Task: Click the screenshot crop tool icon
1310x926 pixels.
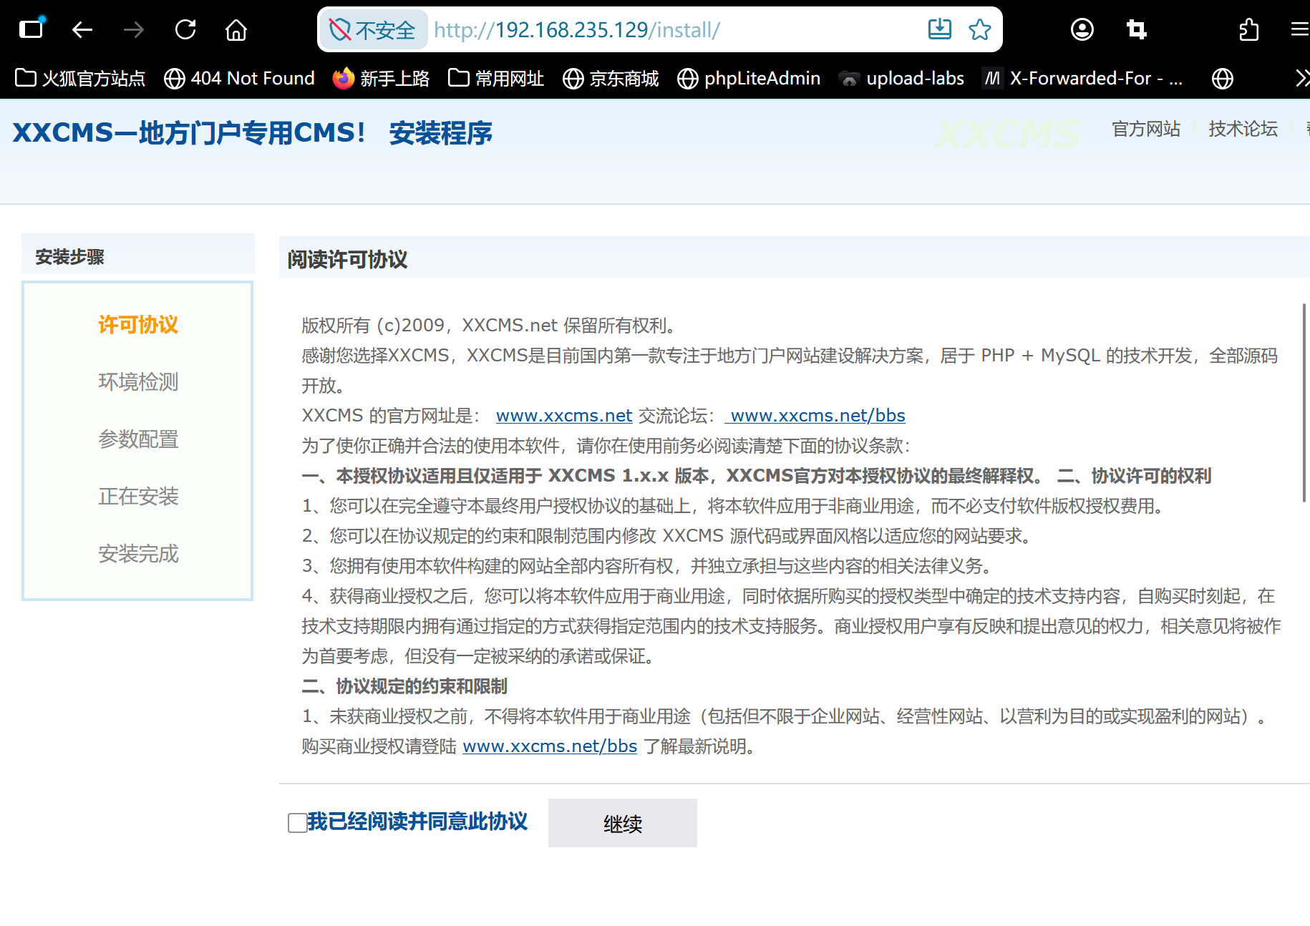Action: click(1136, 29)
